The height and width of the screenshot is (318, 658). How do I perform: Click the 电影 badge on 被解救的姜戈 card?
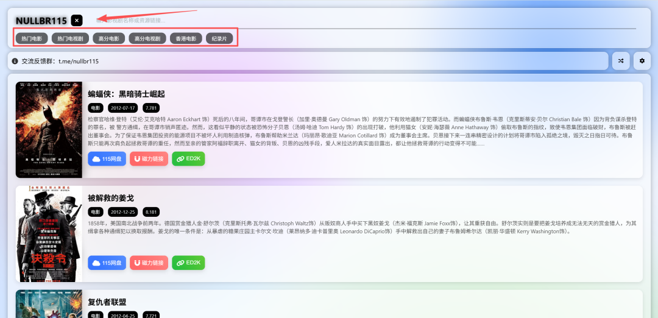point(96,212)
